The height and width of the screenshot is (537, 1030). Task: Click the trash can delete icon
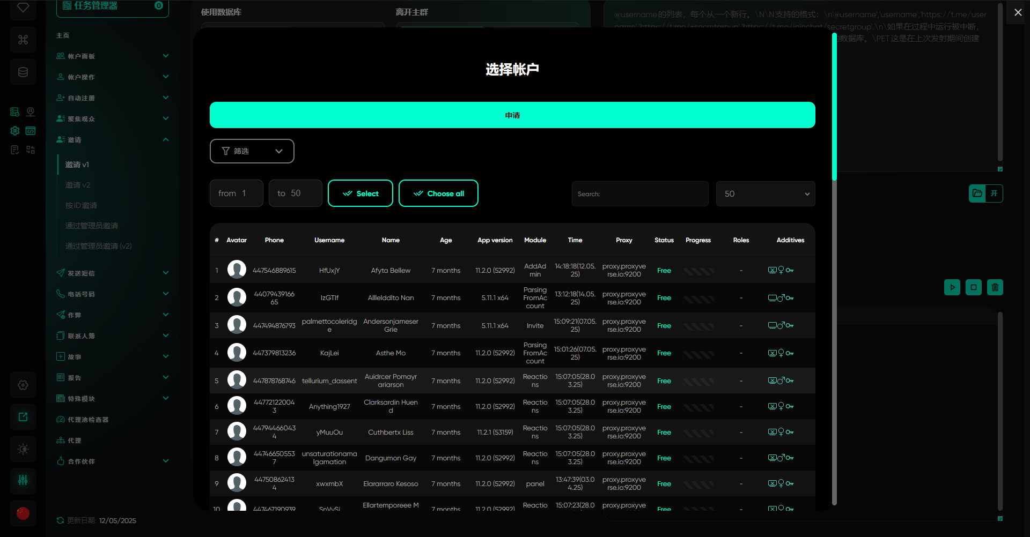click(x=995, y=287)
